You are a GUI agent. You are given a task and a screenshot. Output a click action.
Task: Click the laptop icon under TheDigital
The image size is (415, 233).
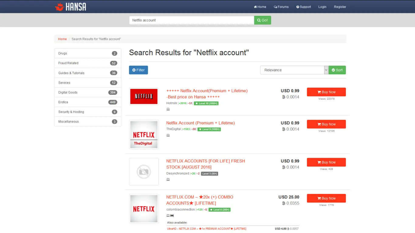coord(168,135)
